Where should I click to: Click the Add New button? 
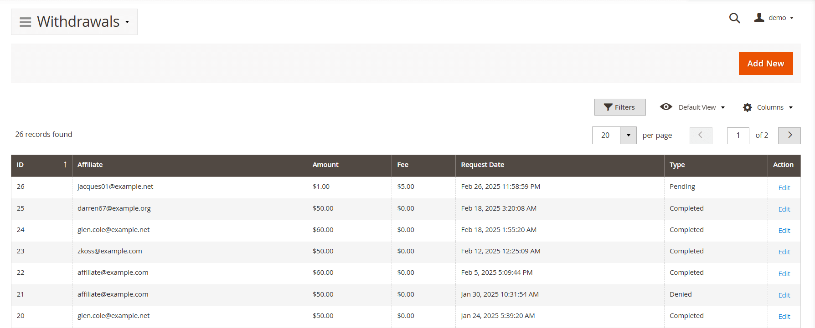(x=765, y=64)
